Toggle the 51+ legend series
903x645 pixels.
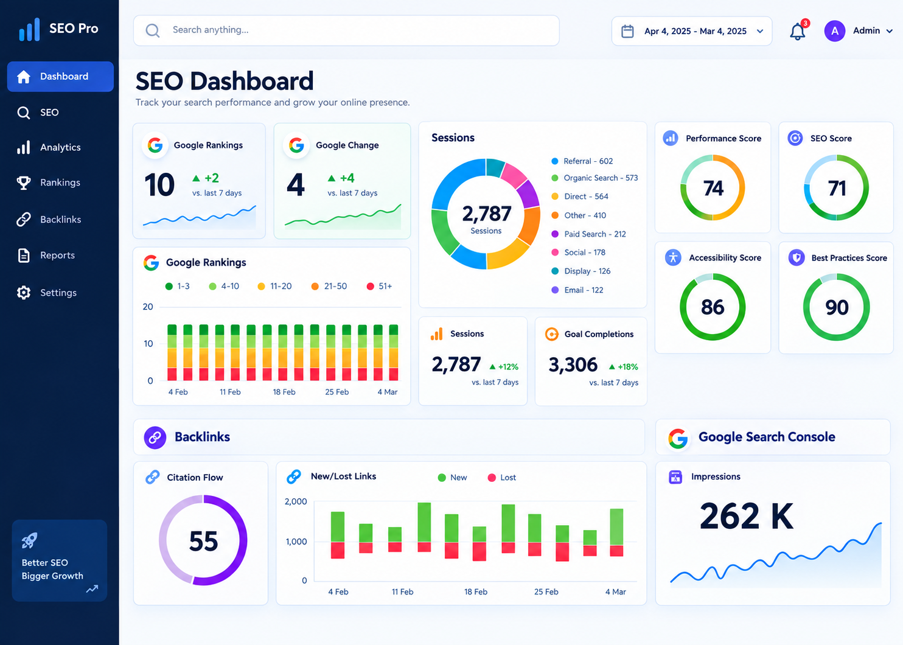379,287
